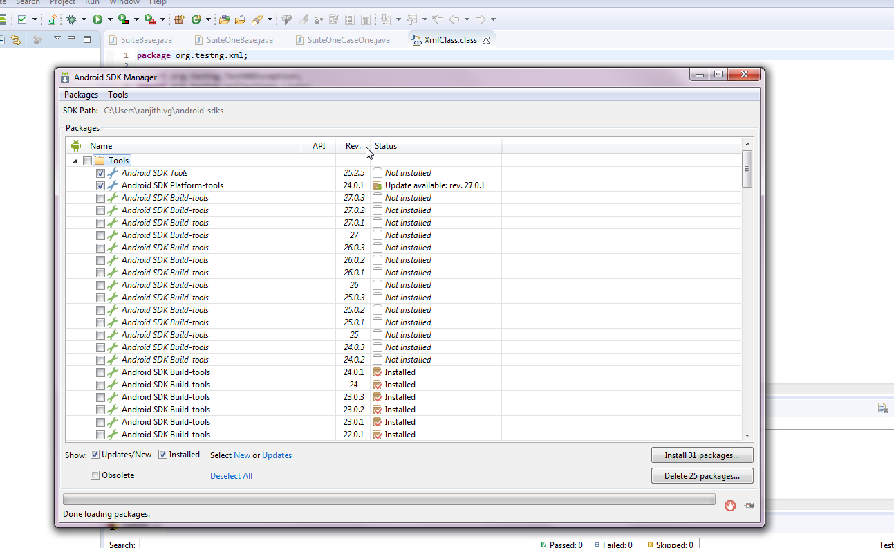This screenshot has height=548, width=894.
Task: Open the Tools menu in SDK Manager
Action: pyautogui.click(x=118, y=95)
